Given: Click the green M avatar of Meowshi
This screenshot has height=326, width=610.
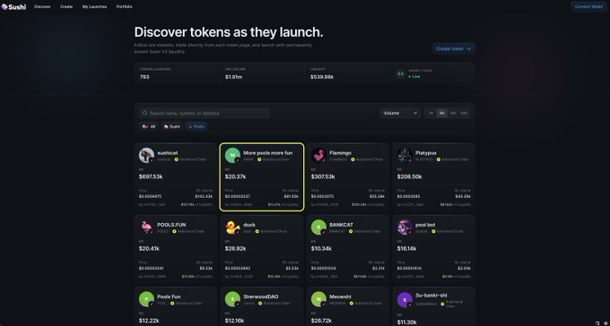Looking at the screenshot, I should [x=318, y=299].
